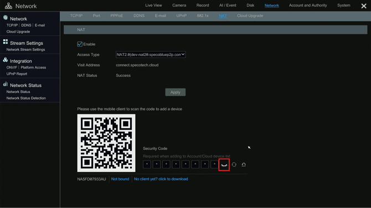This screenshot has height=208, width=371.
Task: Open Network Status sub-item in sidebar
Action: (18, 92)
